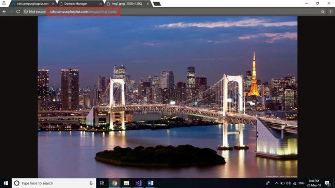The image size is (335, 188).
Task: Open the Windows Start menu
Action: pos(6,183)
